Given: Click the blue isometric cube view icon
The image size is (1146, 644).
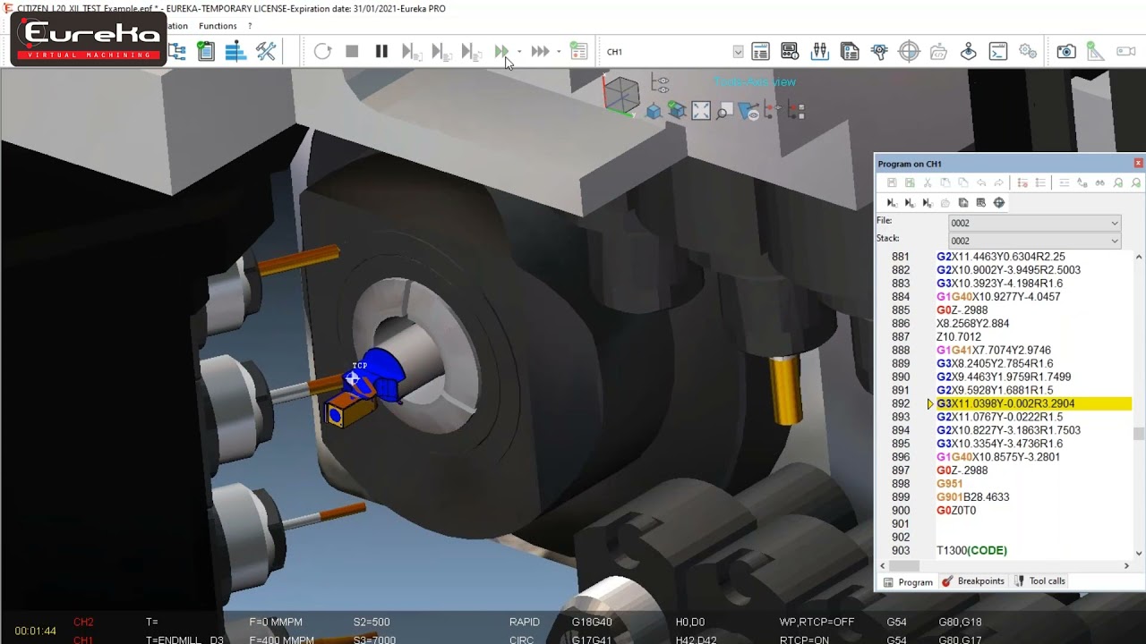Looking at the screenshot, I should (x=654, y=111).
